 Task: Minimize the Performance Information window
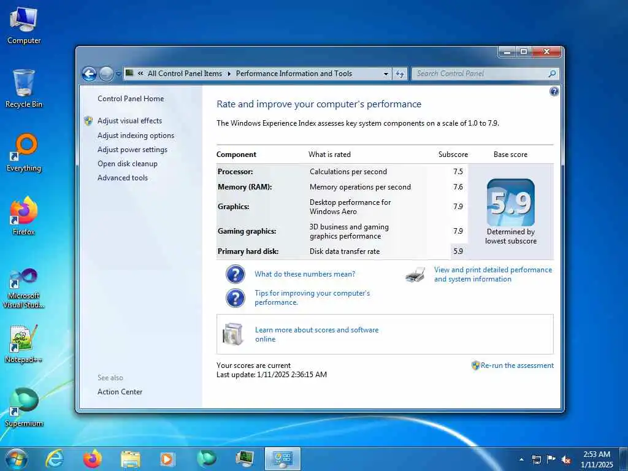[x=507, y=52]
